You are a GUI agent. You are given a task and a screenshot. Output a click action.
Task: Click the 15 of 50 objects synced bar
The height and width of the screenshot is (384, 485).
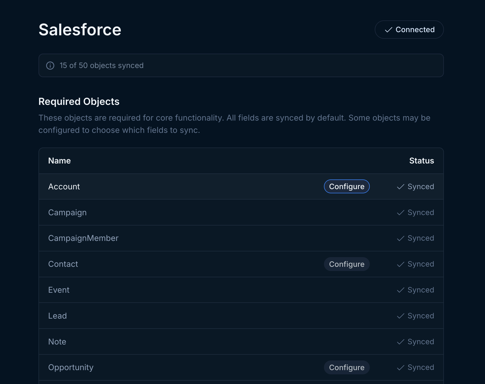coord(241,65)
